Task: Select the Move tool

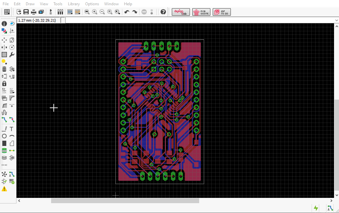Action: pos(4,40)
